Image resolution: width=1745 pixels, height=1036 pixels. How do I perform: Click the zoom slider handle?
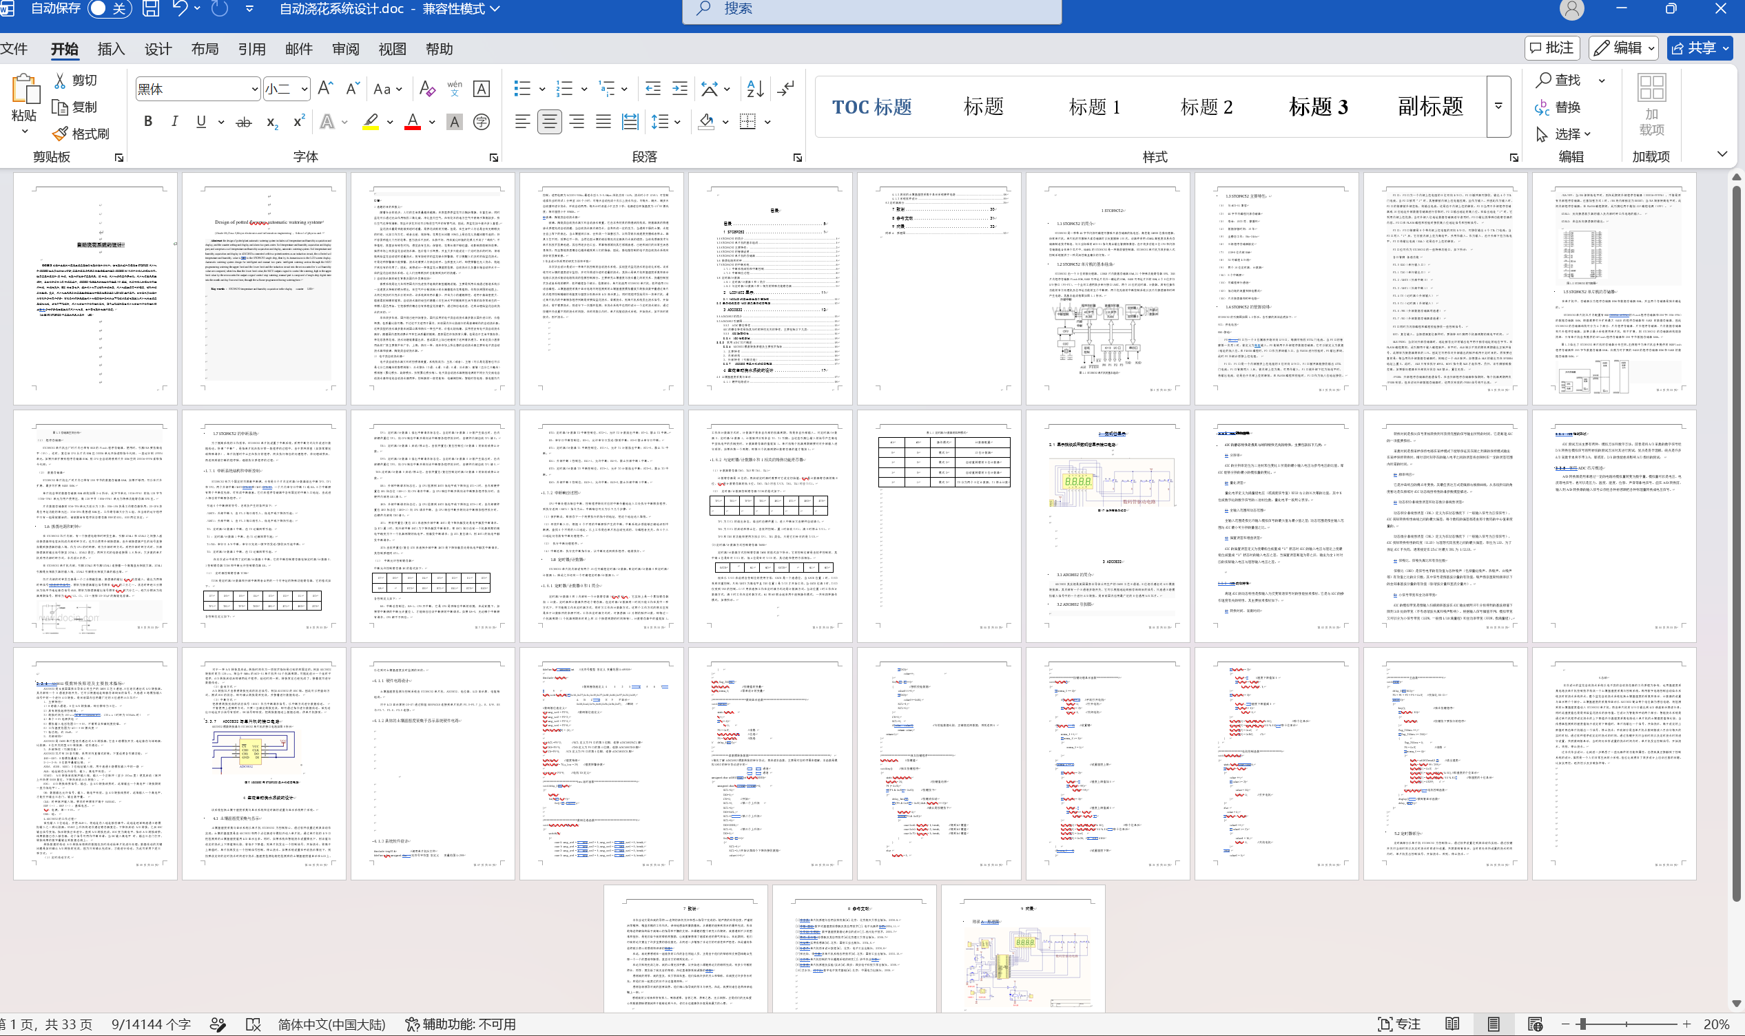pos(1582,1024)
